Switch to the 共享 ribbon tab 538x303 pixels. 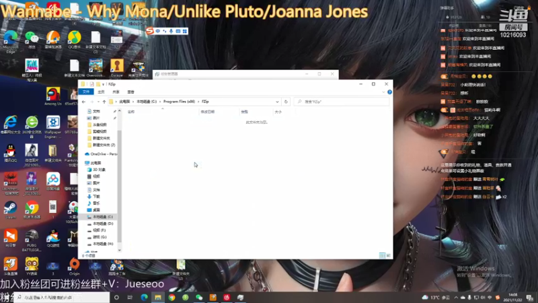[x=116, y=92]
